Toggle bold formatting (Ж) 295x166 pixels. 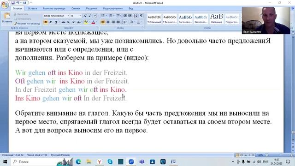click(x=46, y=22)
